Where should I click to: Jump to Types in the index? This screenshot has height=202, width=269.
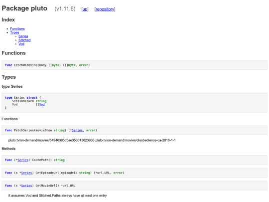click(x=14, y=32)
